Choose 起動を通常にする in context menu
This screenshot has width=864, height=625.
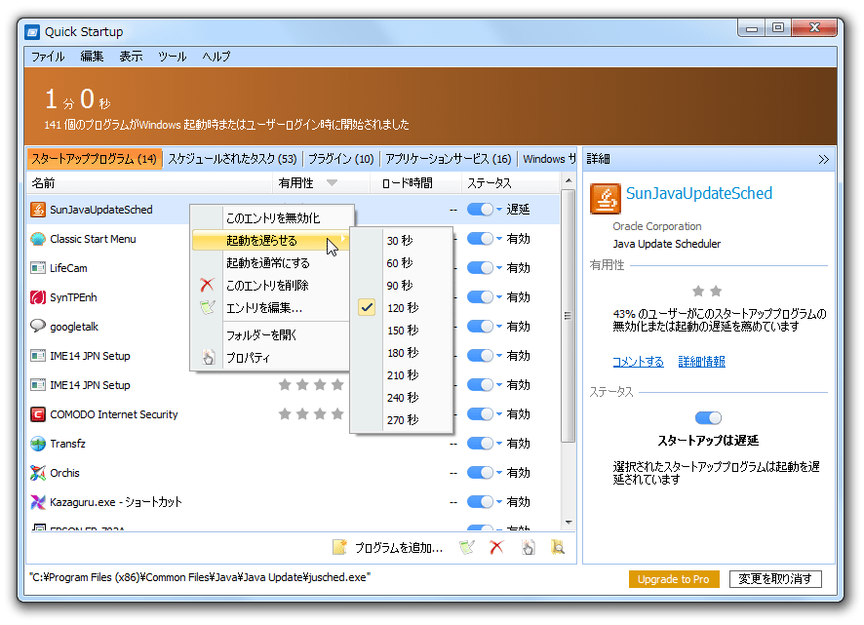coord(270,263)
